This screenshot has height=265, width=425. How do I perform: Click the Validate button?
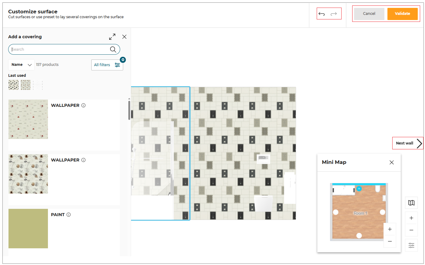403,14
